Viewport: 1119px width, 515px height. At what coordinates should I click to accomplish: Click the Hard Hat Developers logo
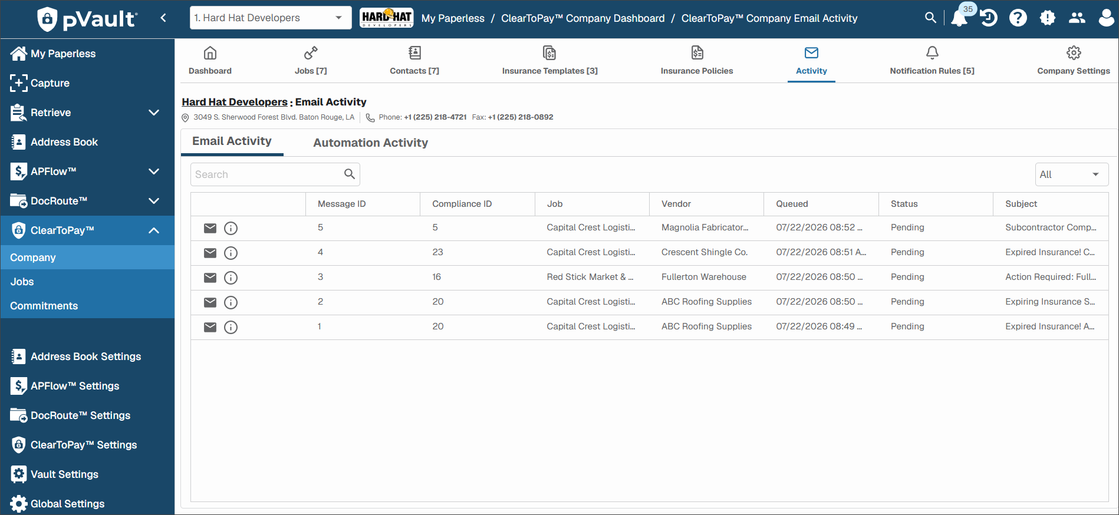pyautogui.click(x=387, y=18)
